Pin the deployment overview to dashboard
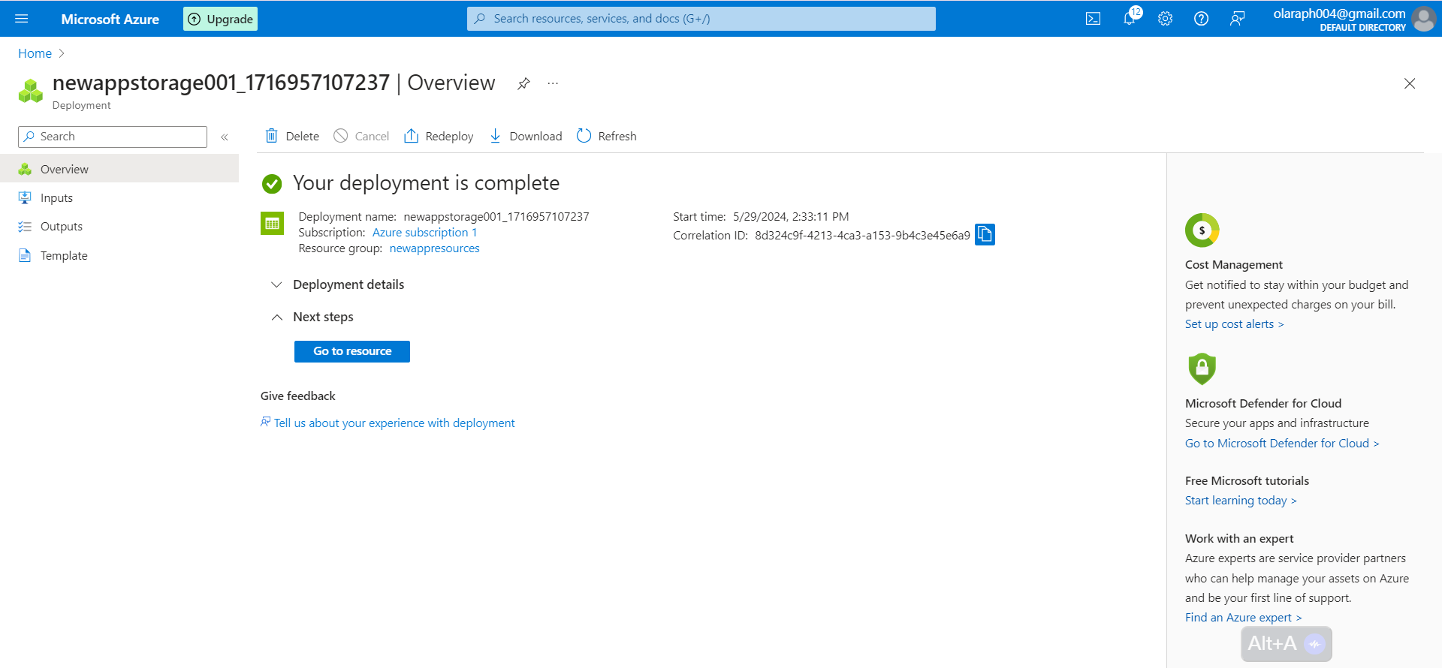This screenshot has height=668, width=1442. pyautogui.click(x=523, y=83)
